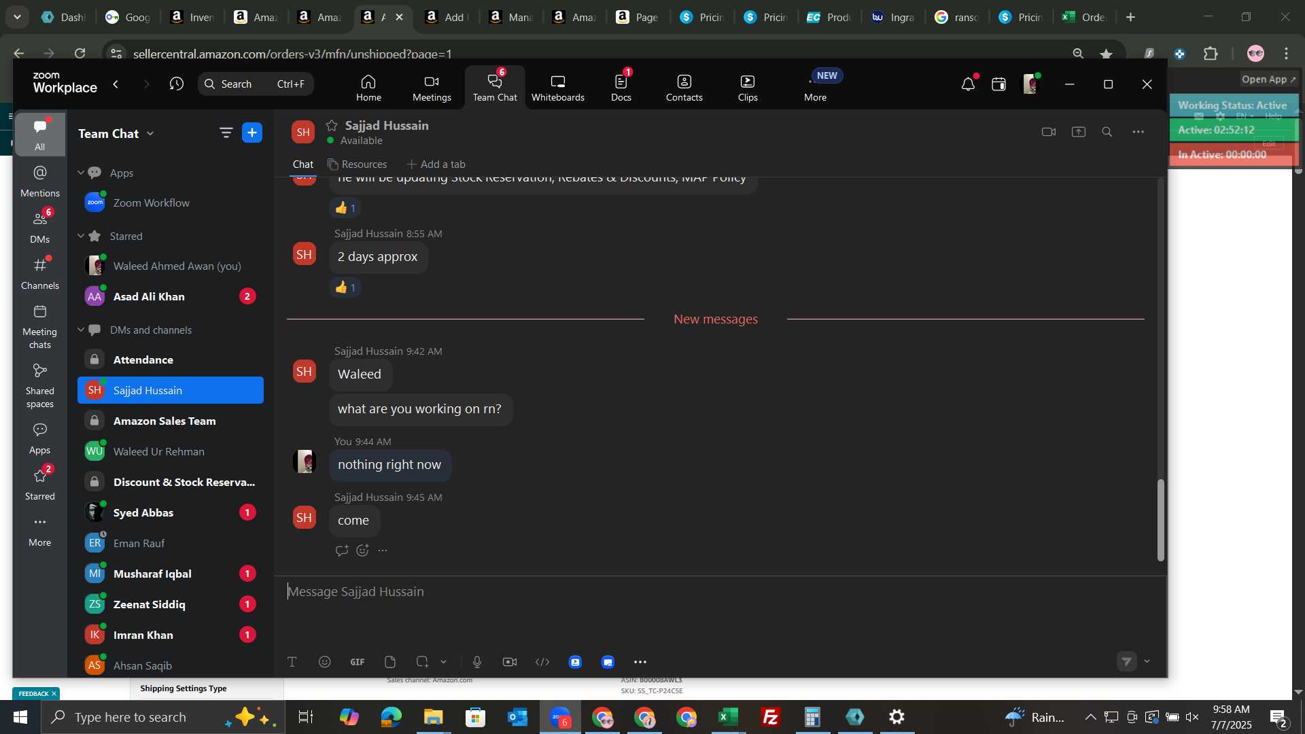
Task: Open the Docs tab
Action: pyautogui.click(x=621, y=88)
